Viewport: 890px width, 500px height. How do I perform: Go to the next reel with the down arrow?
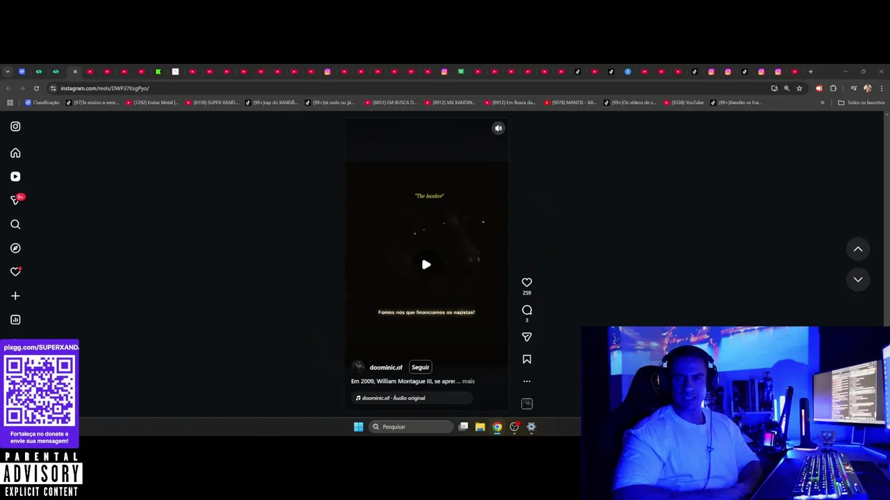point(858,279)
